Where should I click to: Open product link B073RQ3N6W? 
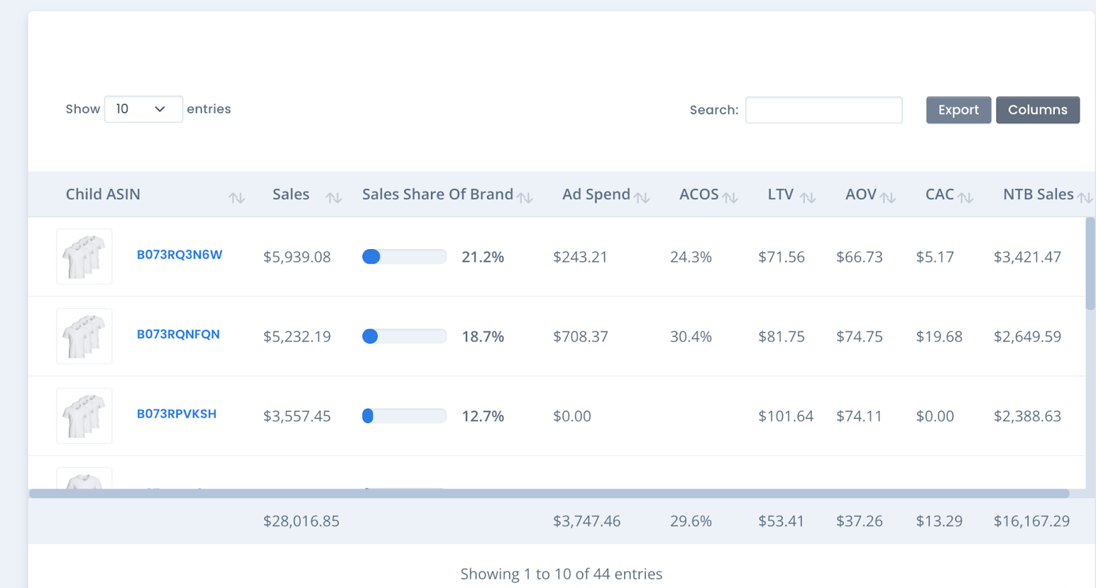click(179, 255)
